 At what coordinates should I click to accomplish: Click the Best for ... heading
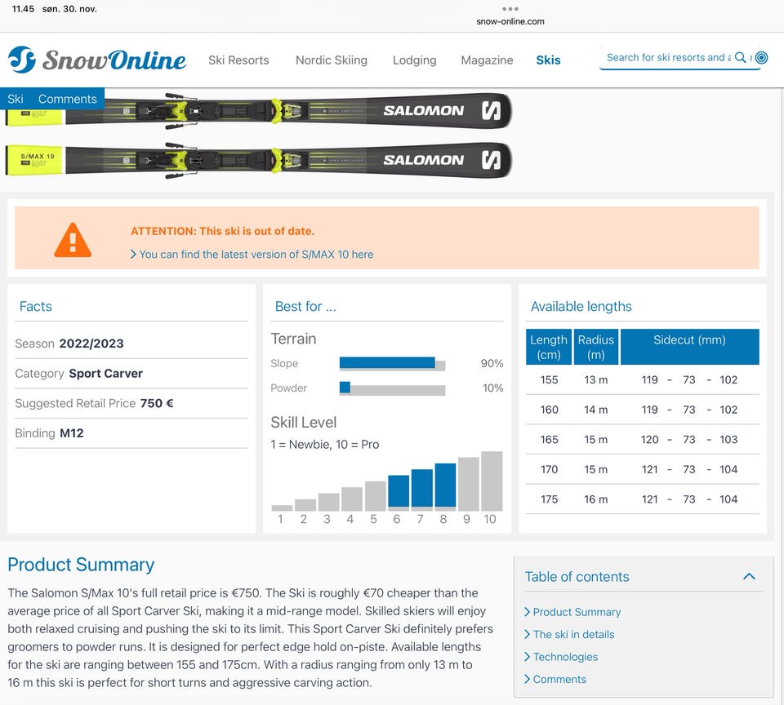click(305, 306)
